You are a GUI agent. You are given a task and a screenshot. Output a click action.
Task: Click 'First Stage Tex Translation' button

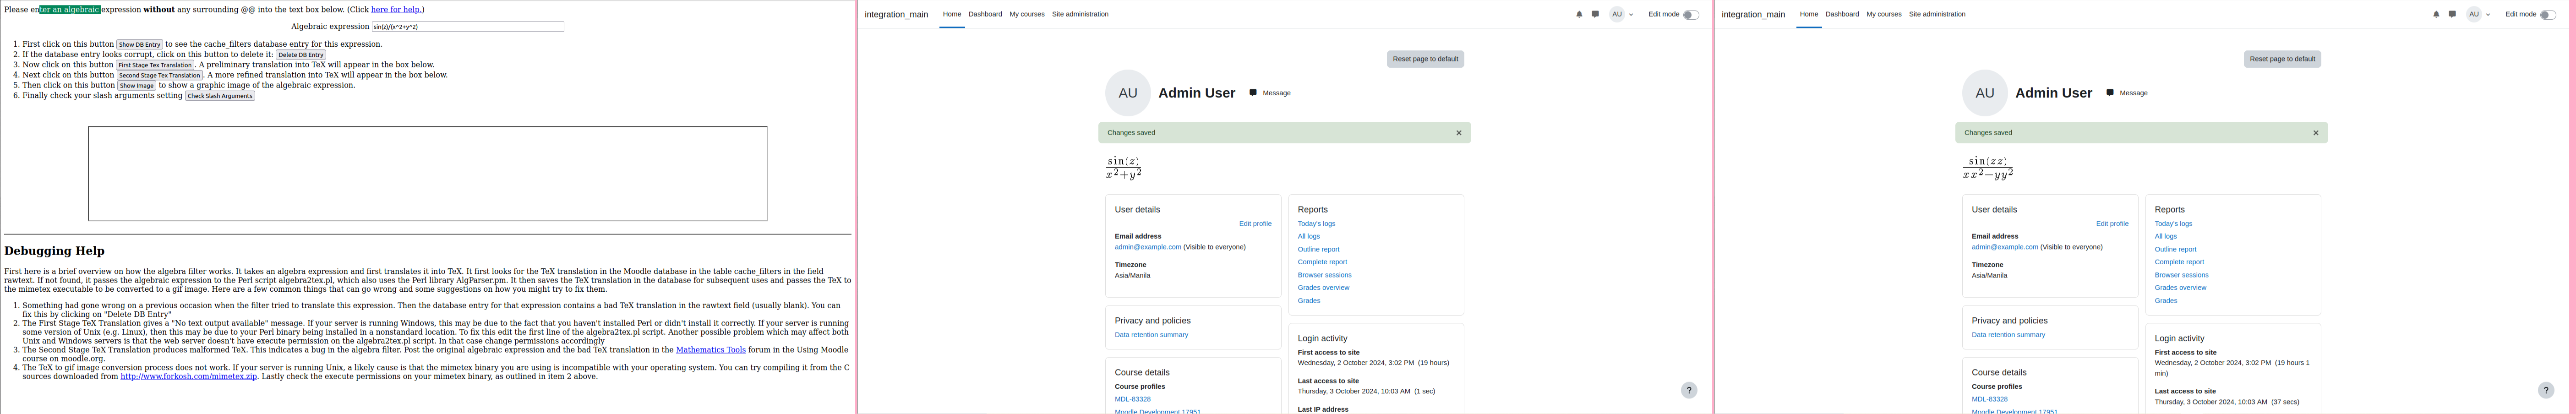coord(155,65)
